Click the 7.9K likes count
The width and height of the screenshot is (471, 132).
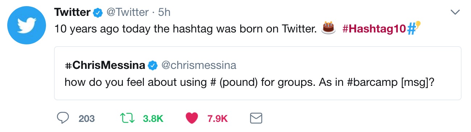coord(217,118)
